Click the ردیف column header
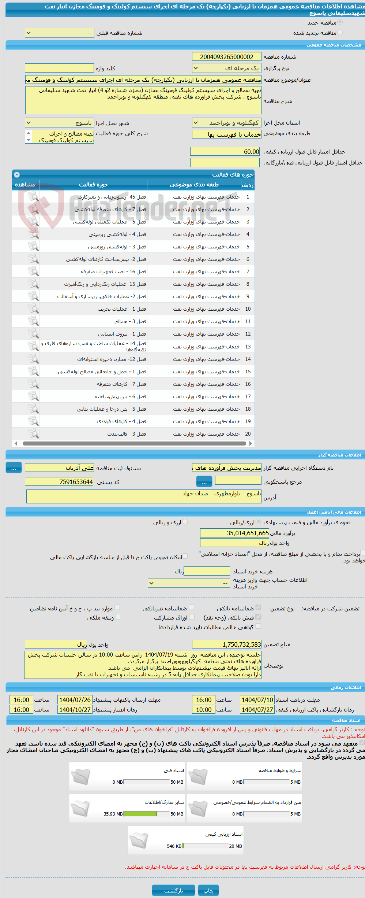The image size is (365, 898). (248, 185)
